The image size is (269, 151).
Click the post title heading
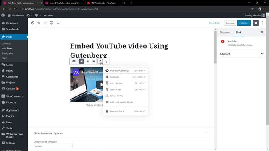pyautogui.click(x=119, y=50)
